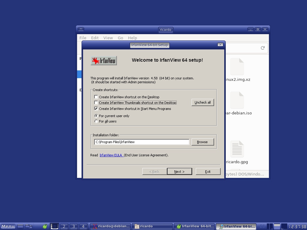The height and width of the screenshot is (230, 307).
Task: Select the ear-debian.iso file icon
Action: (237, 100)
